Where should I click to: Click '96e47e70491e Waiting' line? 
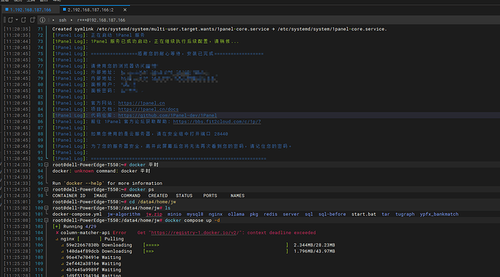[x=93, y=257]
